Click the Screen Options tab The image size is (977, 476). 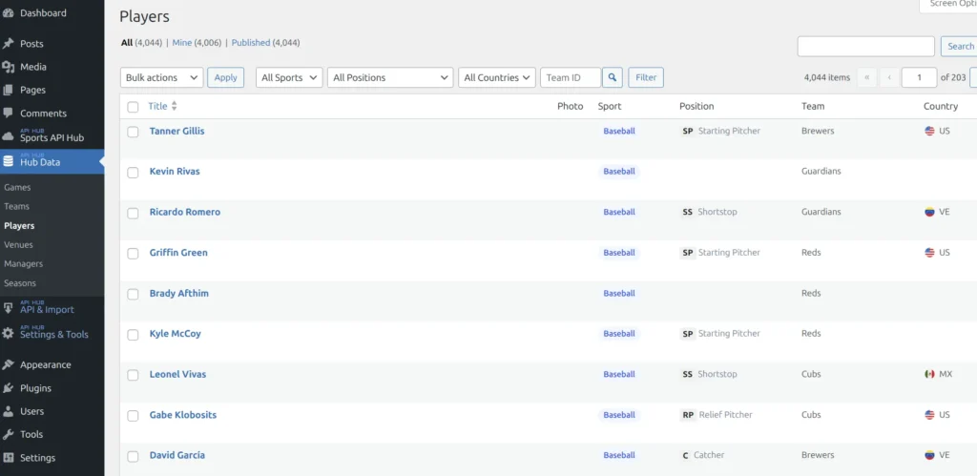(x=948, y=5)
